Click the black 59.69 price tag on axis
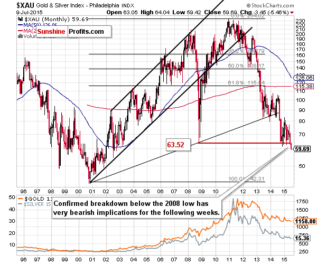The height and width of the screenshot is (264, 317). click(302, 149)
